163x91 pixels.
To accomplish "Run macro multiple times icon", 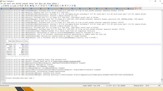I will [72, 6].
